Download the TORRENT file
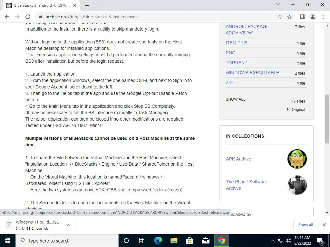Viewport: 330px width, 247px height. pyautogui.click(x=236, y=63)
